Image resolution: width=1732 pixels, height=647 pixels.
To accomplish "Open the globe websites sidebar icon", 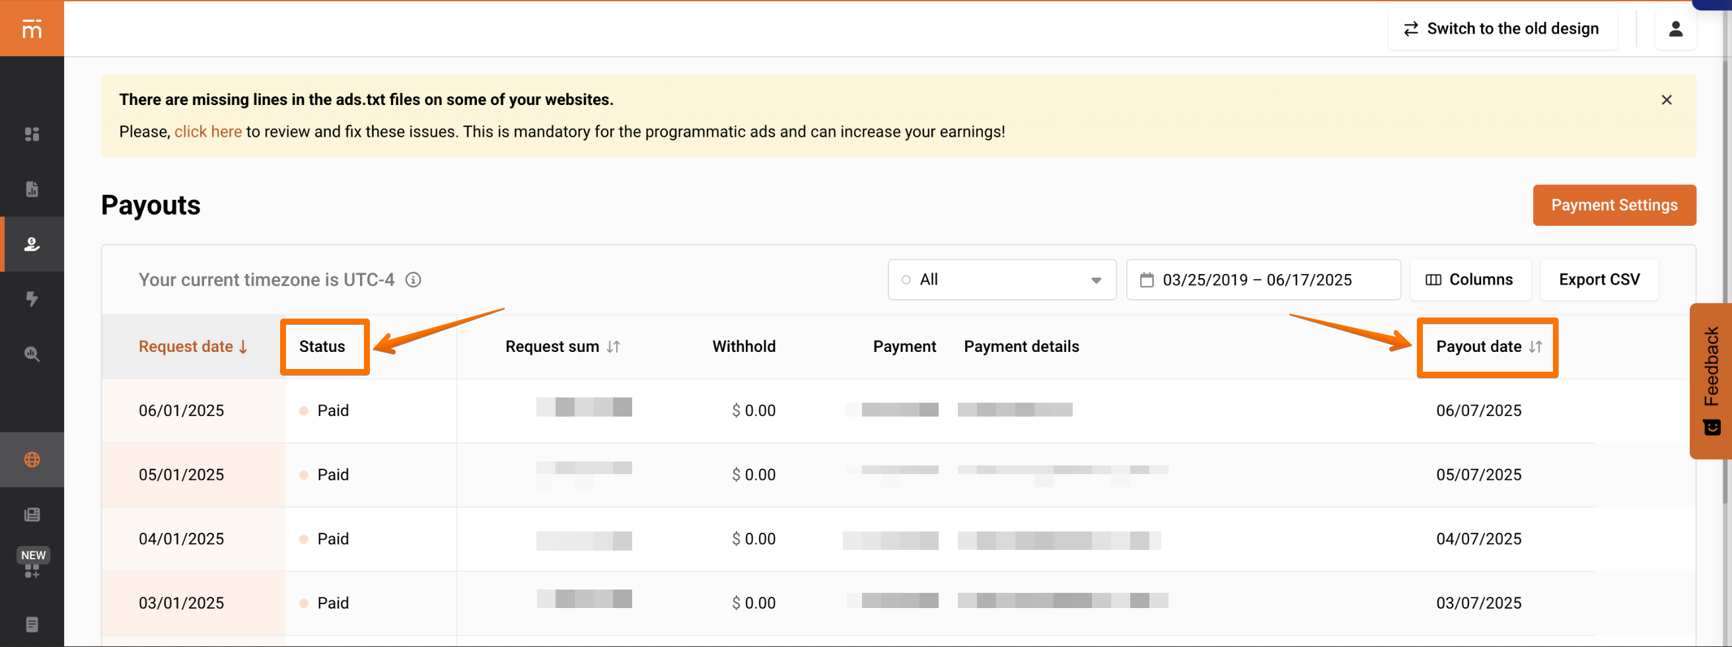I will coord(32,460).
